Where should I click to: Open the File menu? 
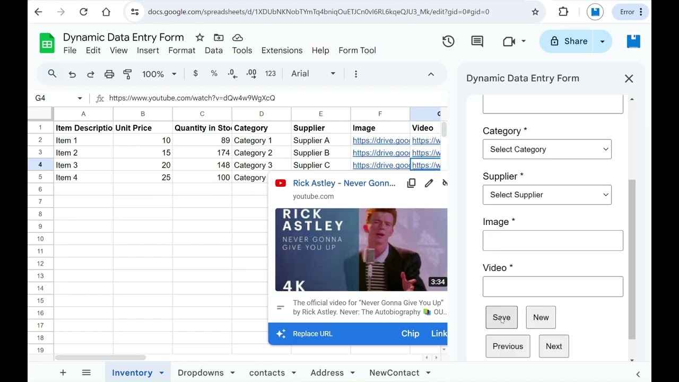[x=69, y=50]
